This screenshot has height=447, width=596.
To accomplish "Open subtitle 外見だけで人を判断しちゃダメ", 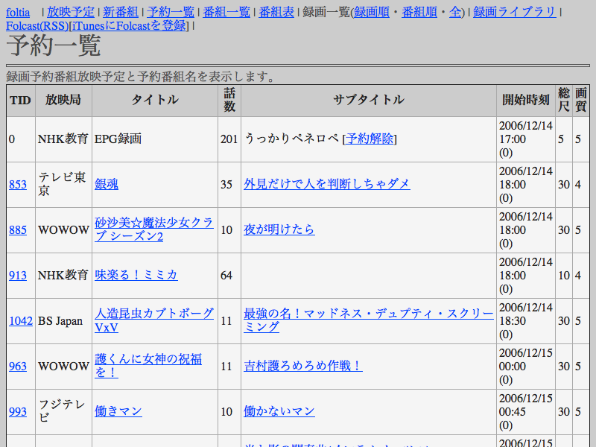I will point(326,184).
